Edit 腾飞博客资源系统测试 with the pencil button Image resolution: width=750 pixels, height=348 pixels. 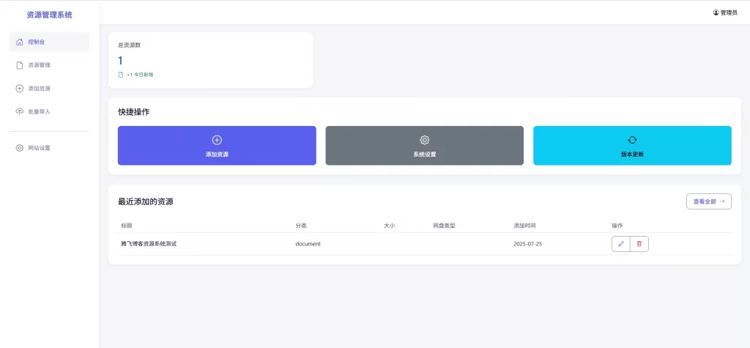click(x=621, y=244)
